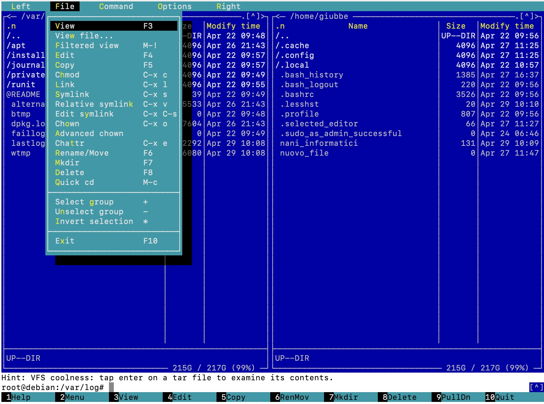This screenshot has width=544, height=404.
Task: Open the Command menu
Action: point(116,6)
